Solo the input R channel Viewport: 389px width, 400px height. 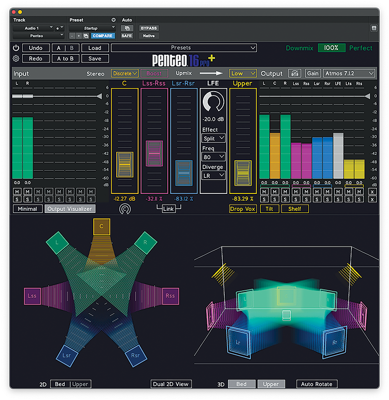coord(28,199)
